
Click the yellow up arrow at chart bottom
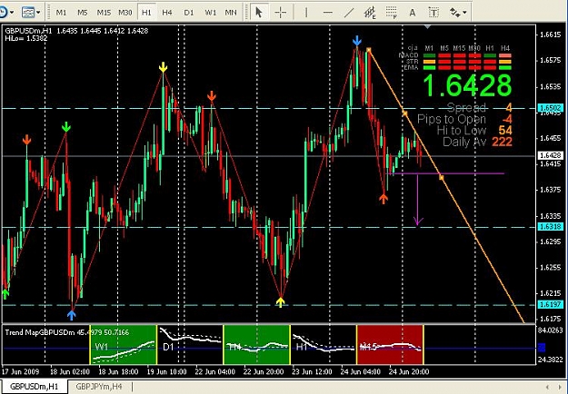pyautogui.click(x=281, y=302)
